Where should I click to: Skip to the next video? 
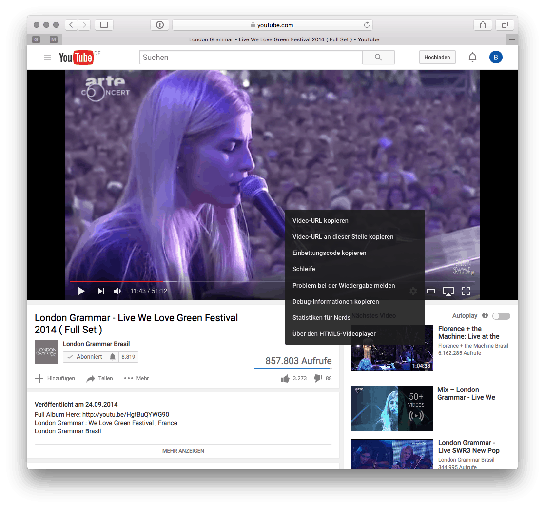[x=101, y=291]
